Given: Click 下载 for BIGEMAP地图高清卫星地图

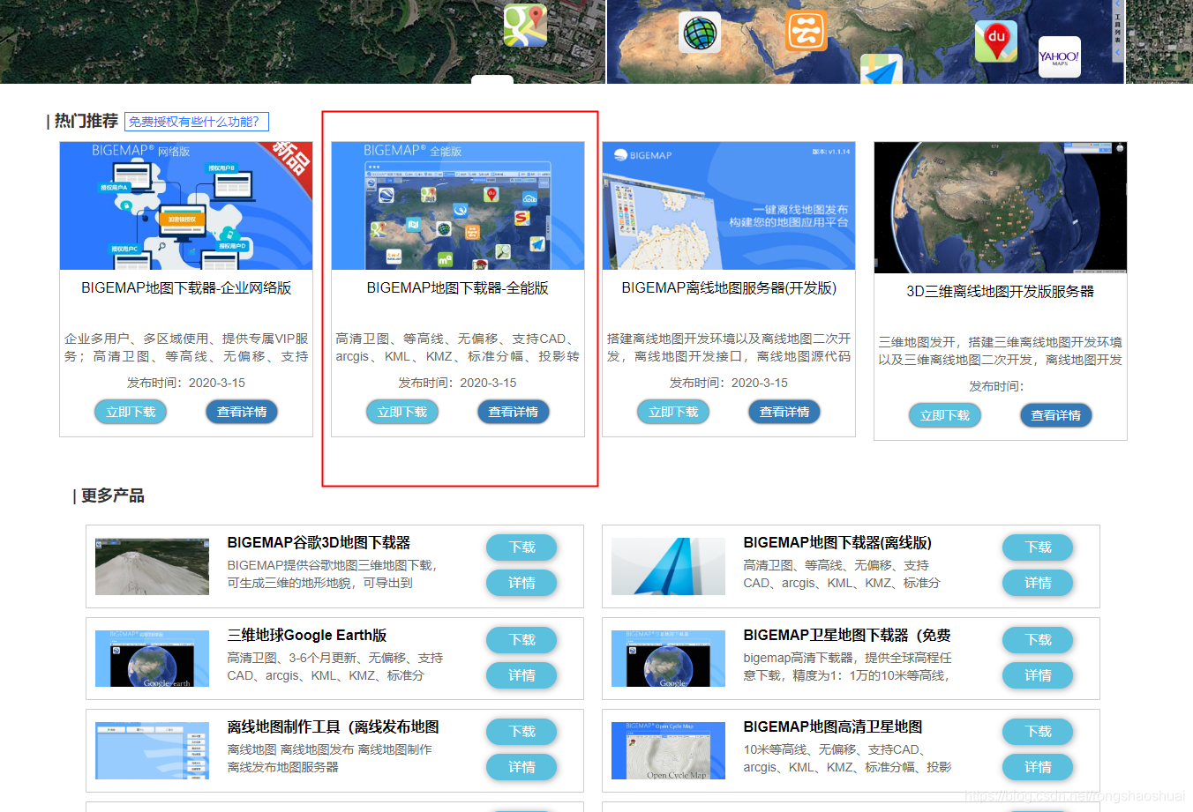Looking at the screenshot, I should tap(1038, 732).
